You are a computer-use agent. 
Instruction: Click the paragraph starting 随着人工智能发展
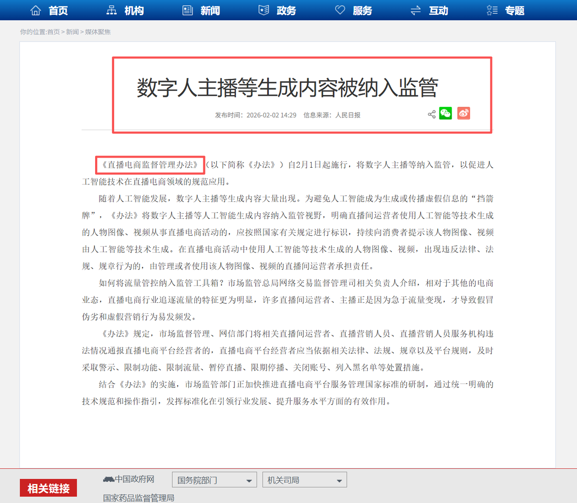click(x=288, y=232)
